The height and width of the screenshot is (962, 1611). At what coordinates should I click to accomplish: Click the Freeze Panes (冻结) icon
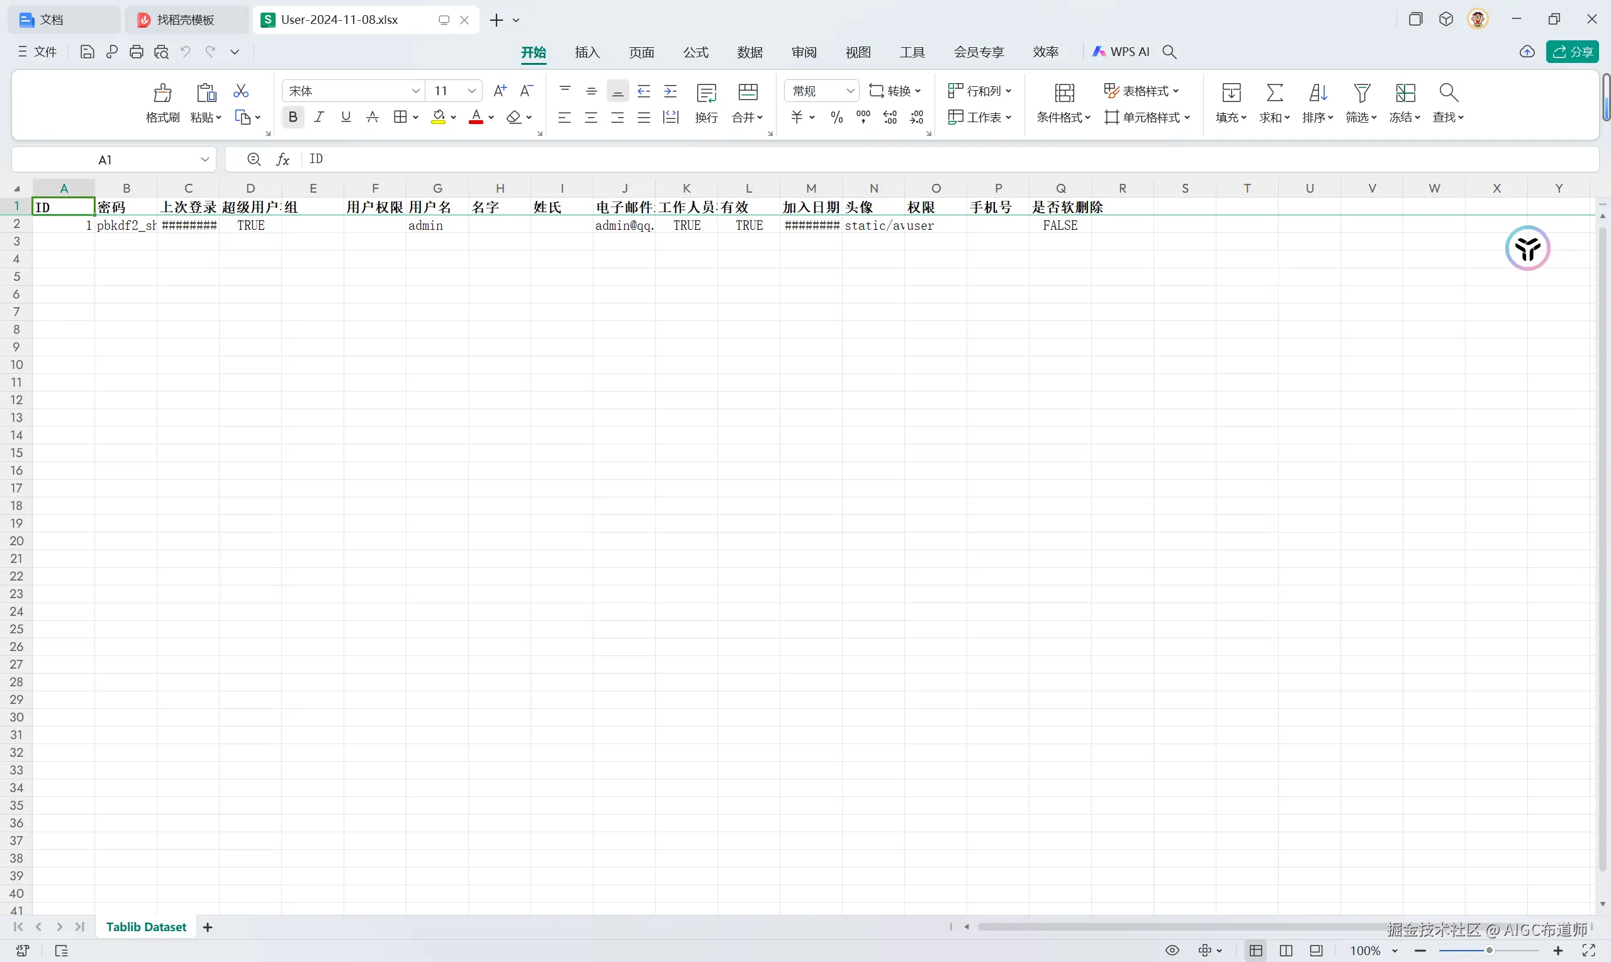[1405, 93]
